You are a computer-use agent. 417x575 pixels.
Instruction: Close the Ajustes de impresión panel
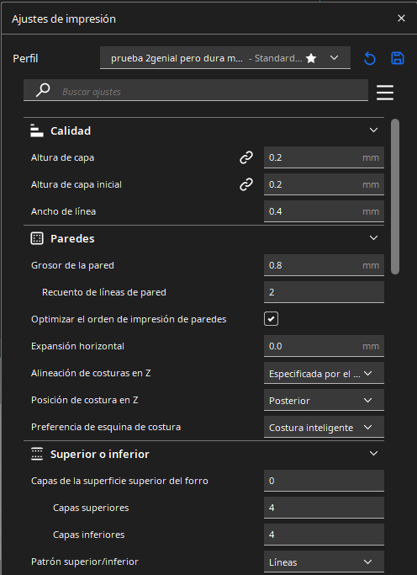tap(401, 19)
